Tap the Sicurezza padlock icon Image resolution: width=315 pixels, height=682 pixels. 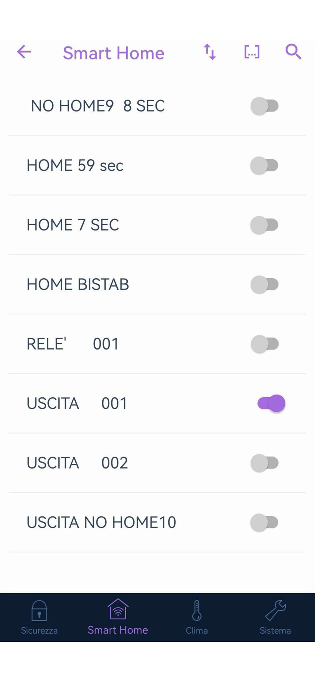coord(39,610)
